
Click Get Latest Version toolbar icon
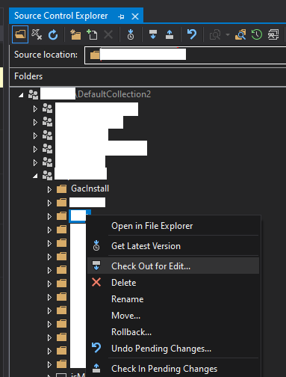tap(131, 34)
